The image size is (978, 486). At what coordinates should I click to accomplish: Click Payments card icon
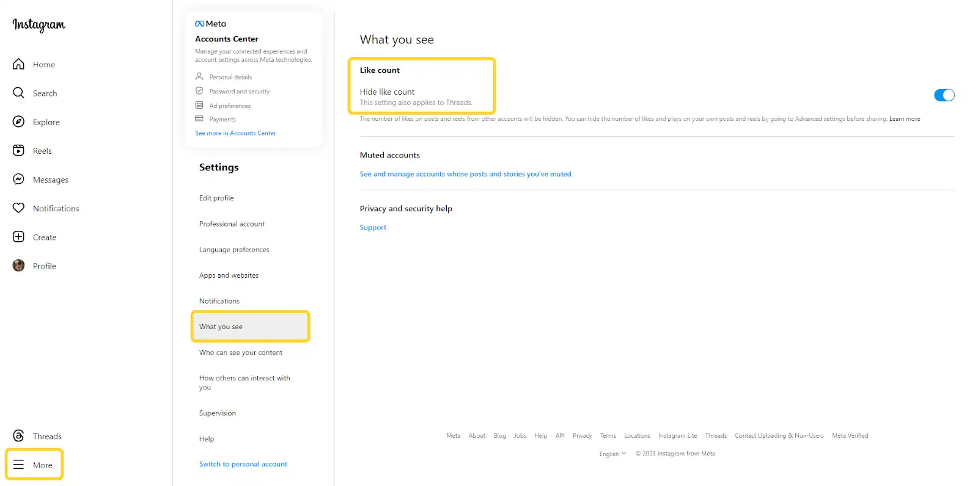199,118
